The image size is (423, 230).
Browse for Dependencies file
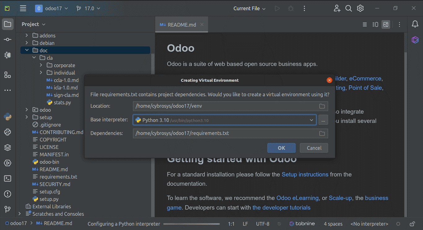coord(322,133)
